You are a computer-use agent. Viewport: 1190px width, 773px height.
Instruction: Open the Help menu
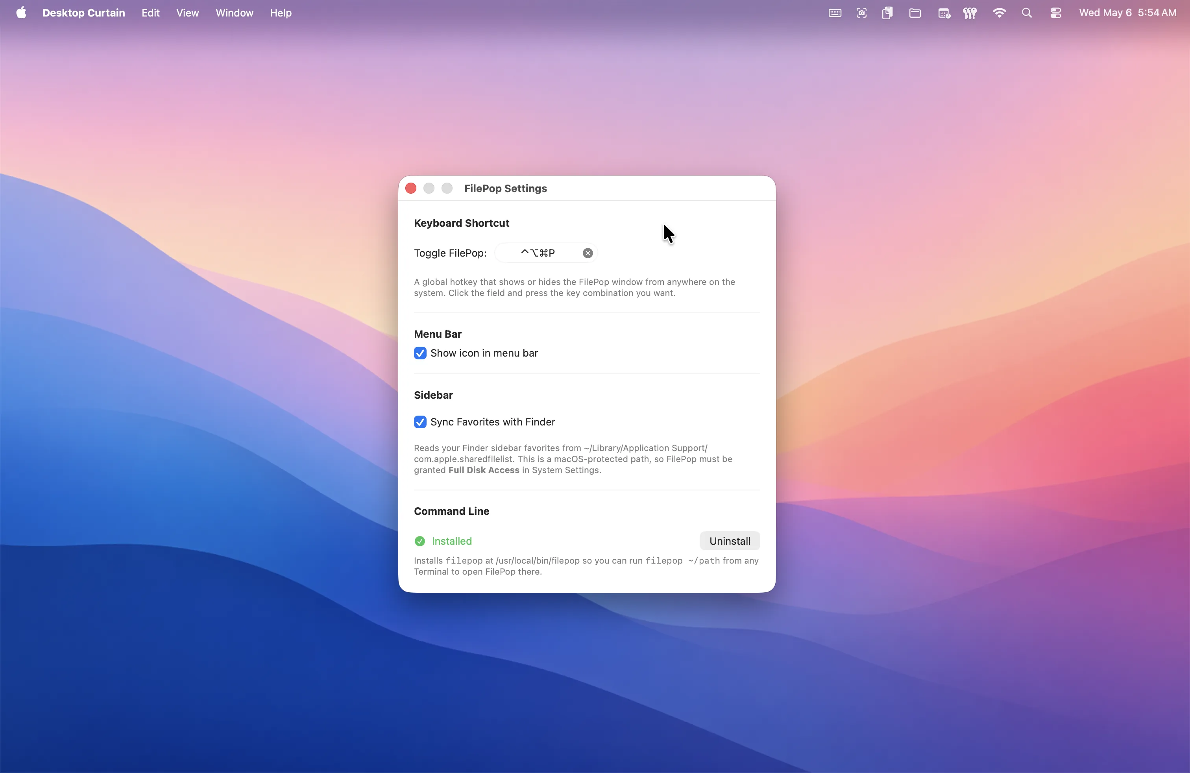(281, 13)
